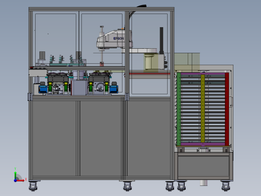Click the black vertical column beside the robot
Screen dimensions: 261x196
[162, 41]
